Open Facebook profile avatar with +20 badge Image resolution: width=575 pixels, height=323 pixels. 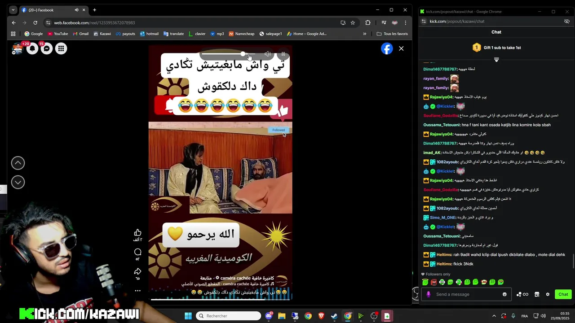click(18, 48)
